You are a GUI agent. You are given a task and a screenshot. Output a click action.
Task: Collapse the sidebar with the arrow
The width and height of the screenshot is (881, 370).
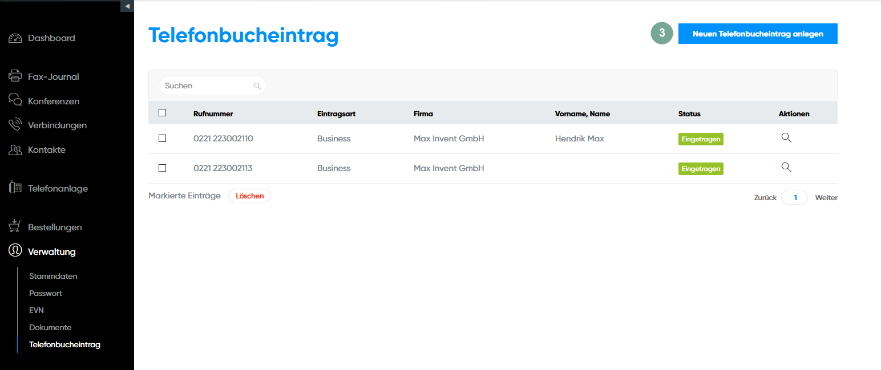point(127,6)
